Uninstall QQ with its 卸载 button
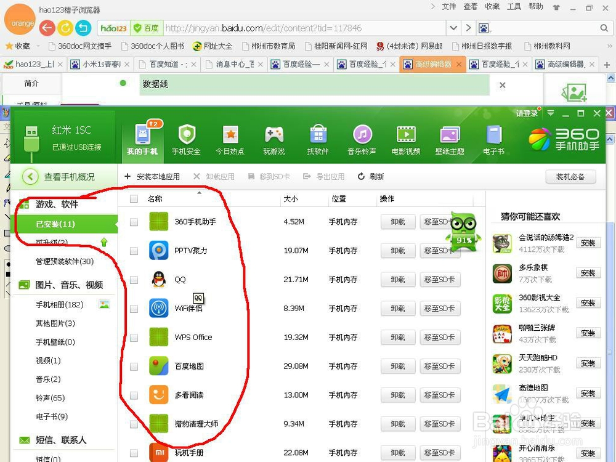The width and height of the screenshot is (616, 462). click(x=398, y=280)
